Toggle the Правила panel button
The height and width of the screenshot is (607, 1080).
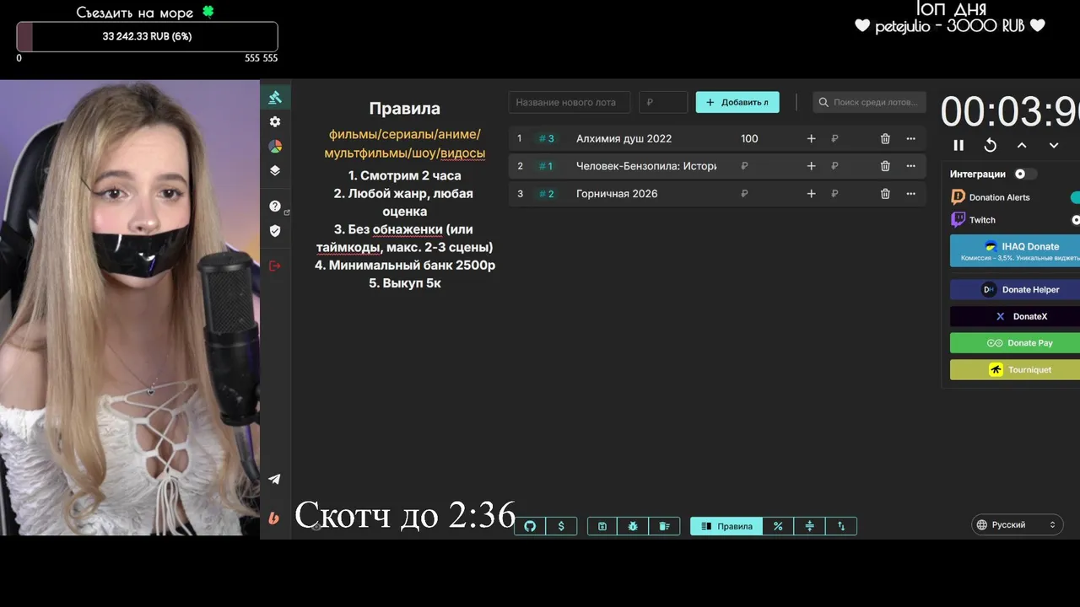[726, 526]
